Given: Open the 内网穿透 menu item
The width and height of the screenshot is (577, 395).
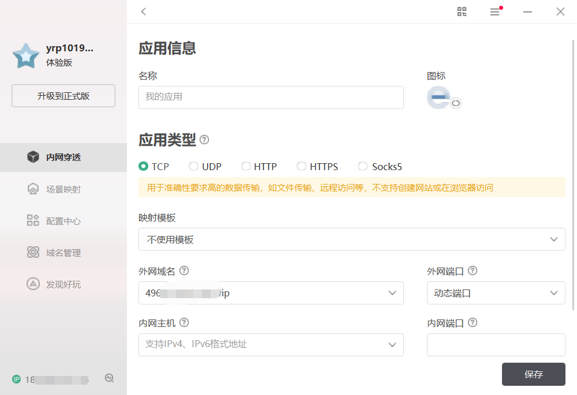Looking at the screenshot, I should (63, 157).
